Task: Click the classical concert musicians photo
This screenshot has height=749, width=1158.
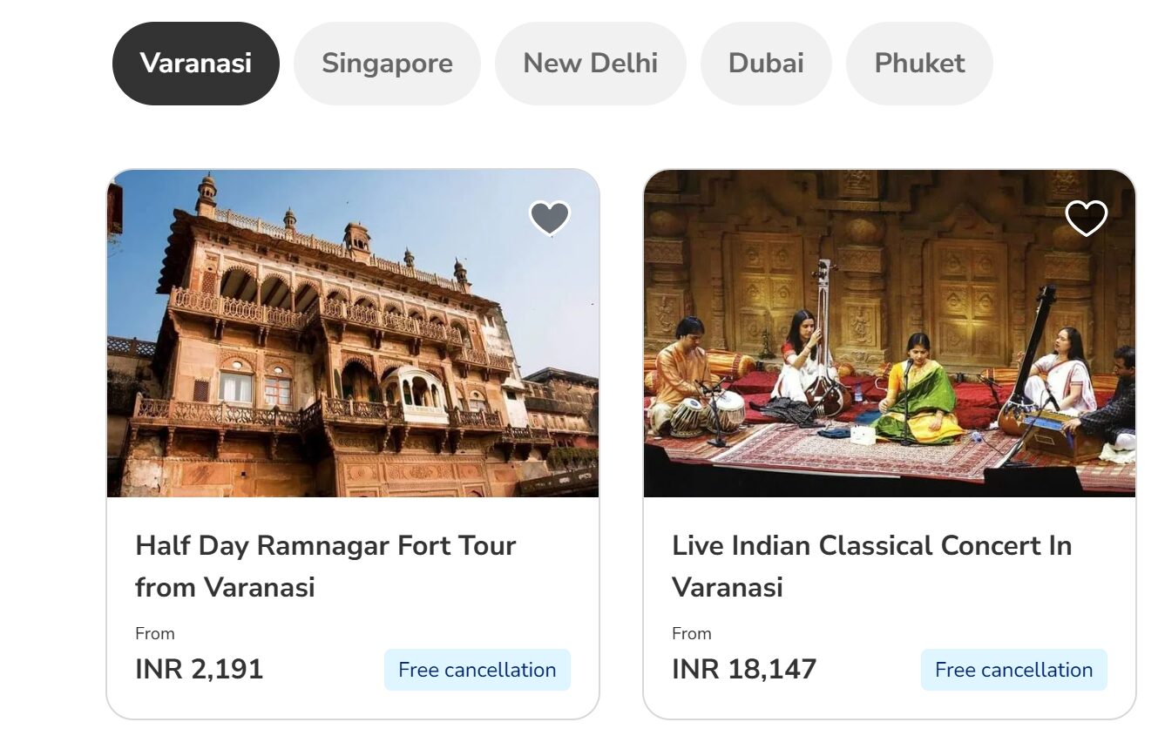Action: pyautogui.click(x=889, y=348)
